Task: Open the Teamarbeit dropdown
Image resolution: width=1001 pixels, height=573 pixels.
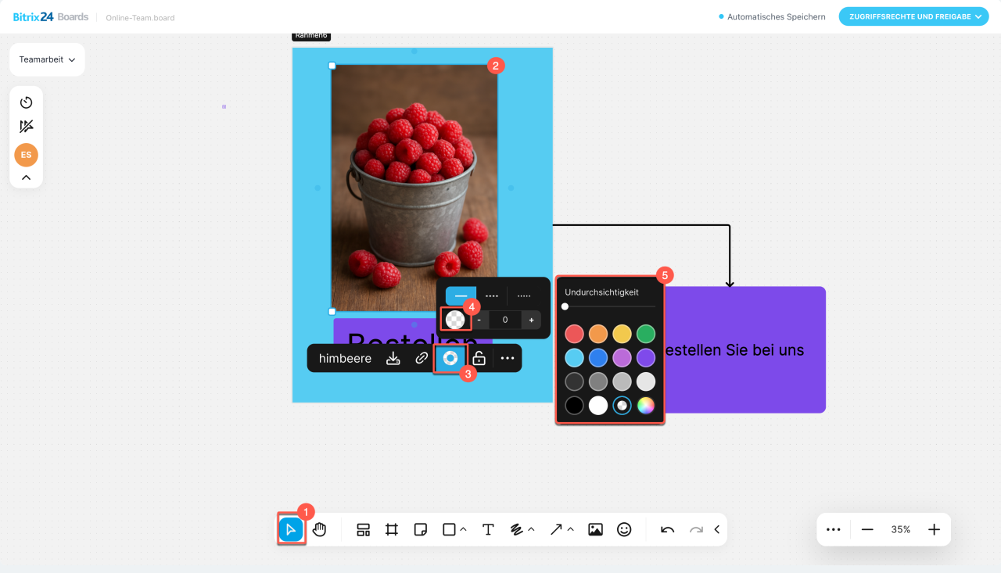Action: point(47,59)
